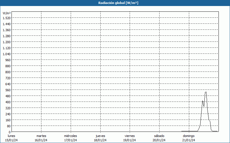Click the 'jueves' day label
The image size is (230, 143).
coord(100,136)
